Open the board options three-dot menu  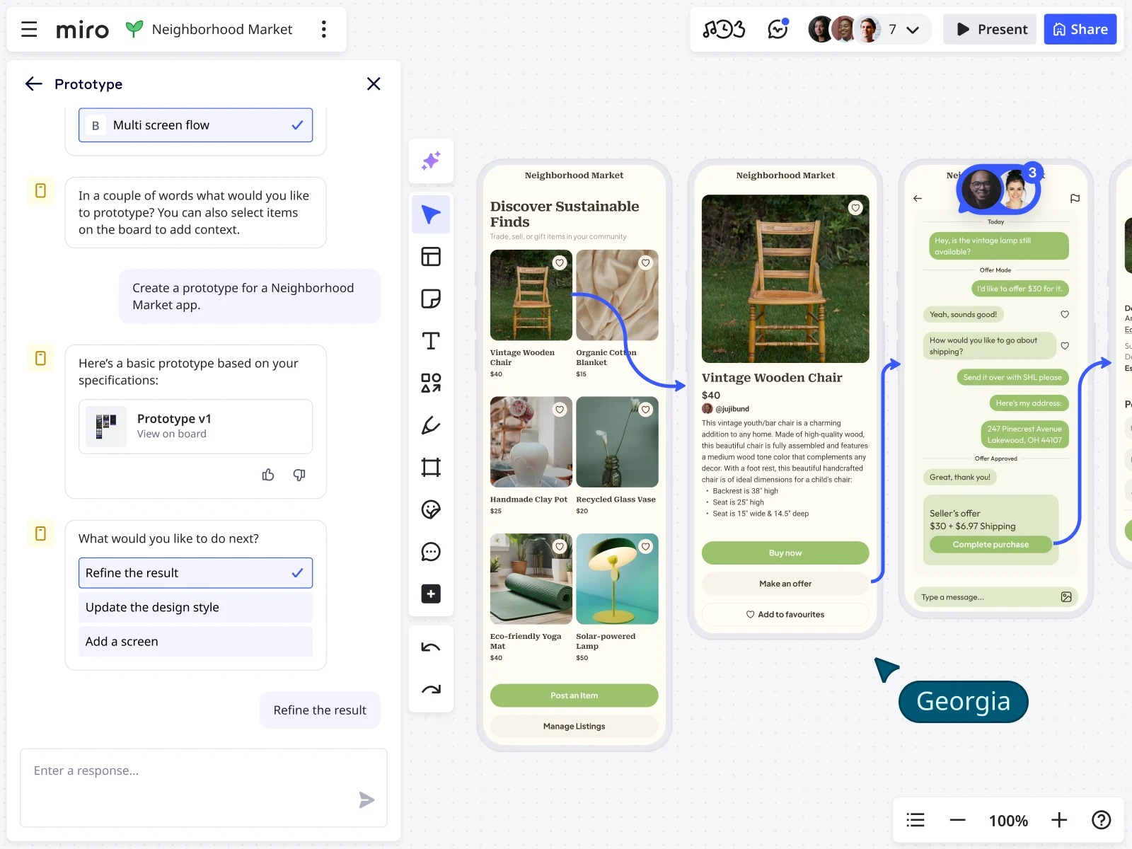pos(324,29)
